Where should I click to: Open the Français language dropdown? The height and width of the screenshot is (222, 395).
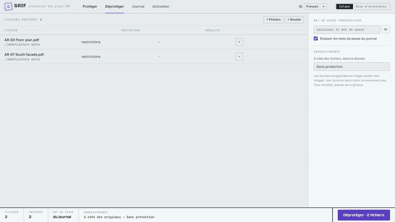(315, 6)
